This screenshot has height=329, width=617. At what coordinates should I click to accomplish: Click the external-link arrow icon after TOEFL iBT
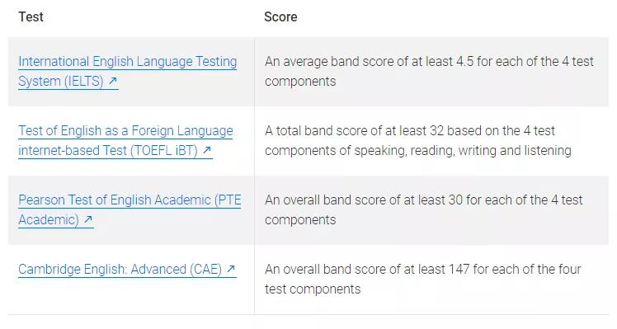[x=207, y=150]
